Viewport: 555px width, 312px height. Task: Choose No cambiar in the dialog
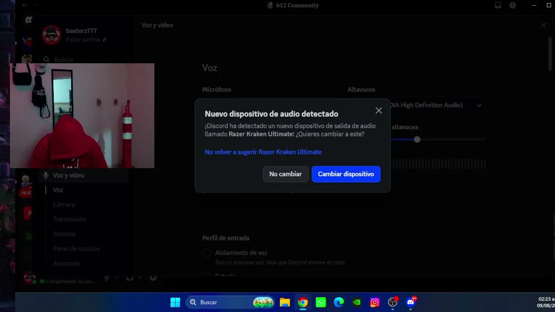coord(285,174)
